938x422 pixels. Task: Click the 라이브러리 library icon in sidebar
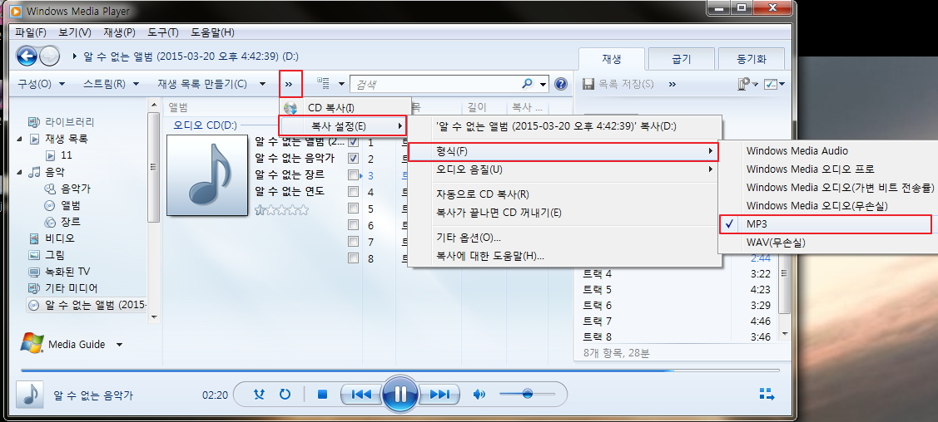tap(34, 122)
